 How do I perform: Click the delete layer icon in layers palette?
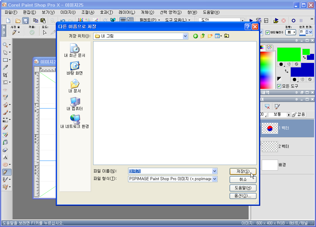click(x=267, y=106)
